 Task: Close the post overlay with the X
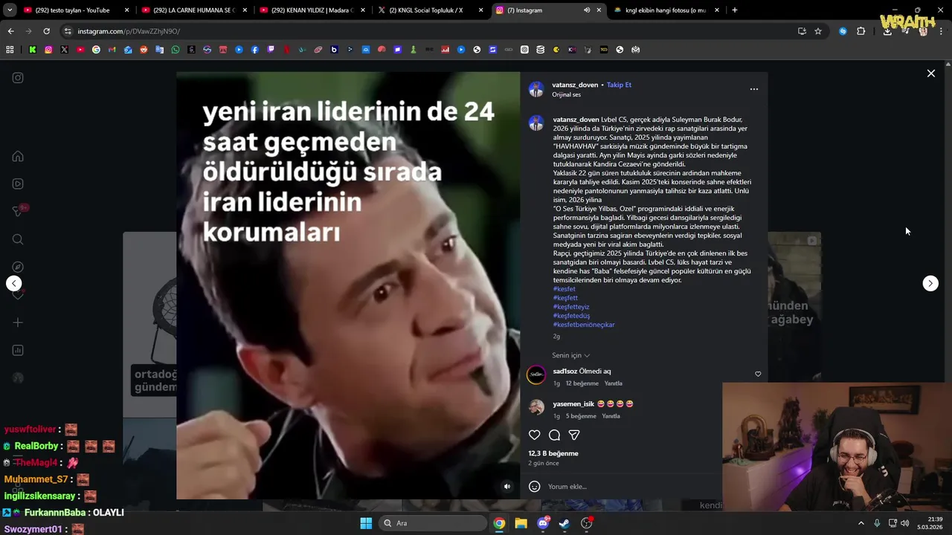click(x=930, y=74)
